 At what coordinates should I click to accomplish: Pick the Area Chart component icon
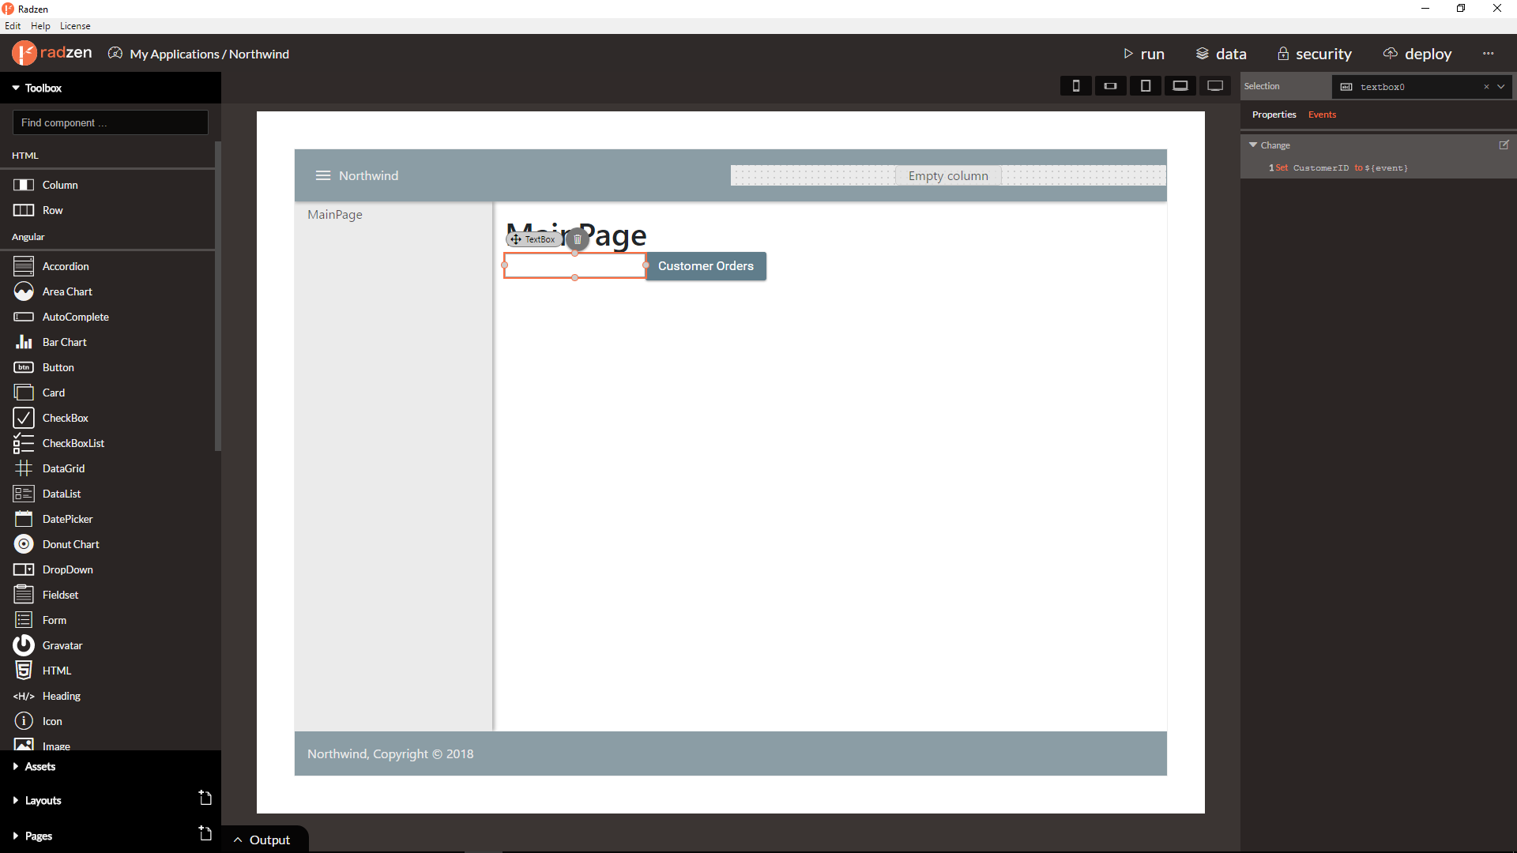pos(24,291)
